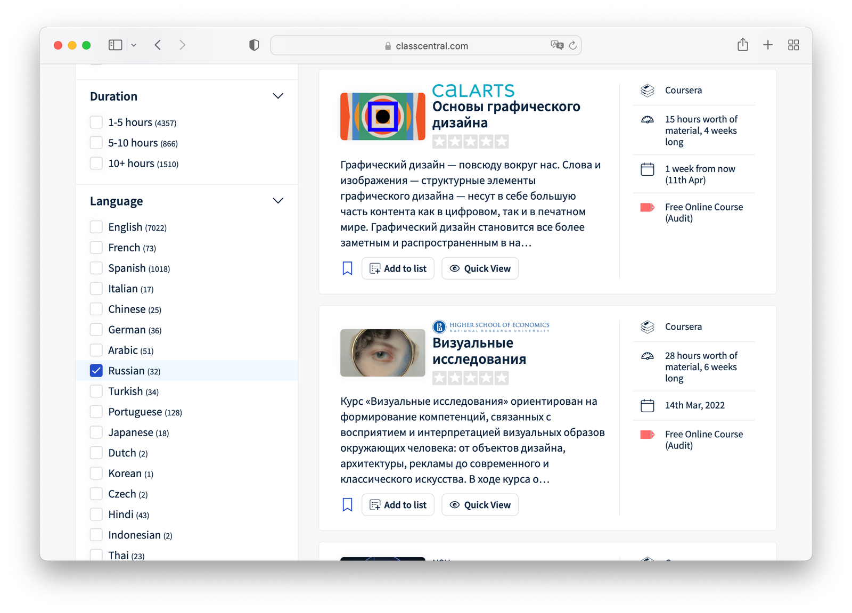Enable the Turkish language filter

[x=96, y=391]
